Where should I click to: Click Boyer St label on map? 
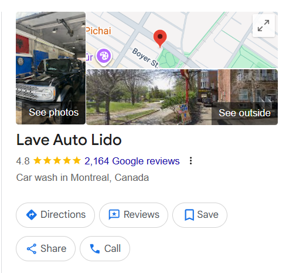pos(145,58)
